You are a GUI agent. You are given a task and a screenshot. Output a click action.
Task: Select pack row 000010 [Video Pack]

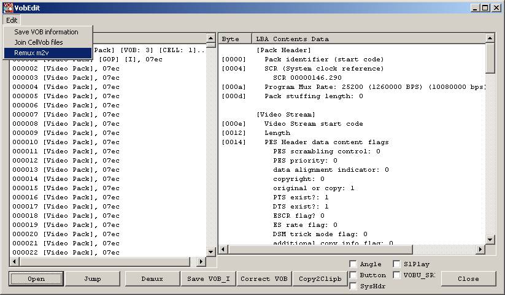coord(66,142)
